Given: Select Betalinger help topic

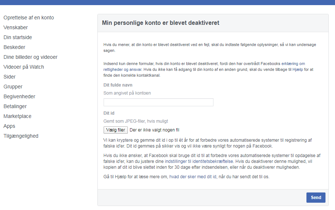Looking at the screenshot, I should pyautogui.click(x=15, y=106).
